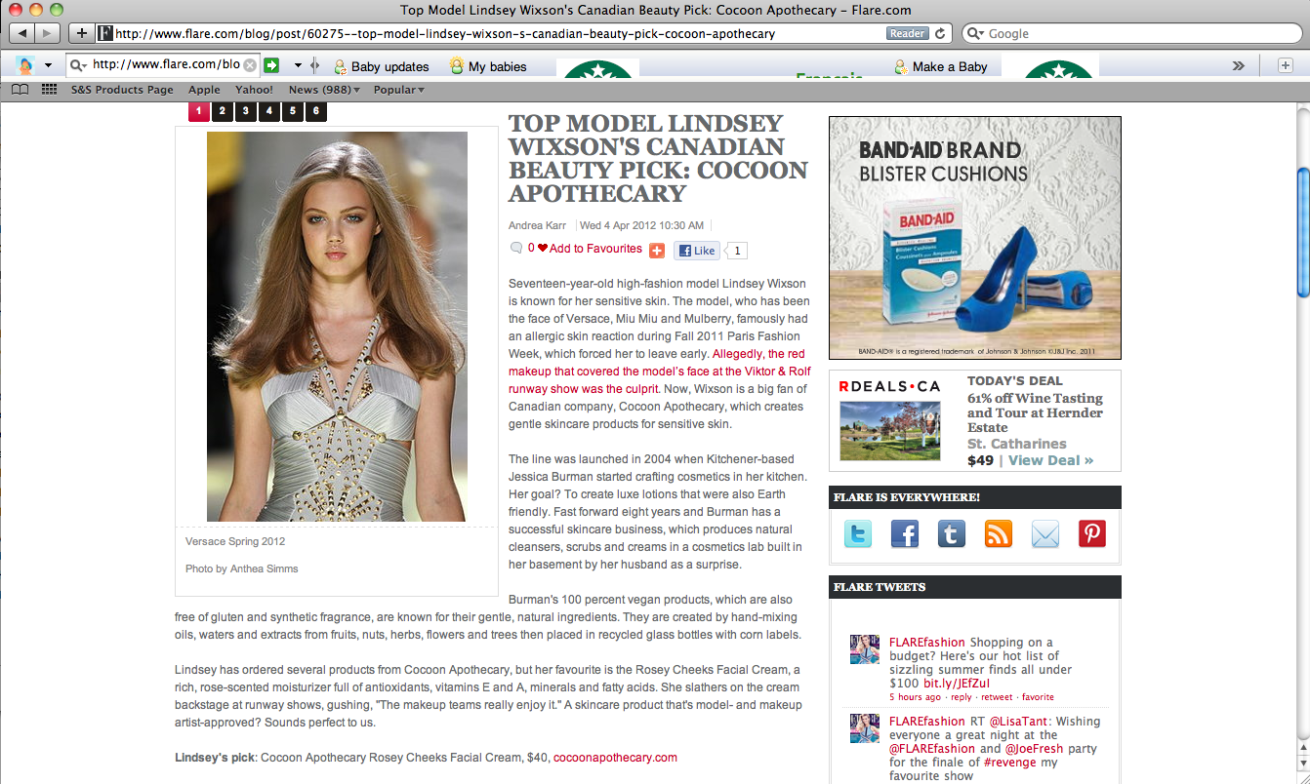1310x784 pixels.
Task: Click the orange plus share icon
Action: click(x=657, y=251)
